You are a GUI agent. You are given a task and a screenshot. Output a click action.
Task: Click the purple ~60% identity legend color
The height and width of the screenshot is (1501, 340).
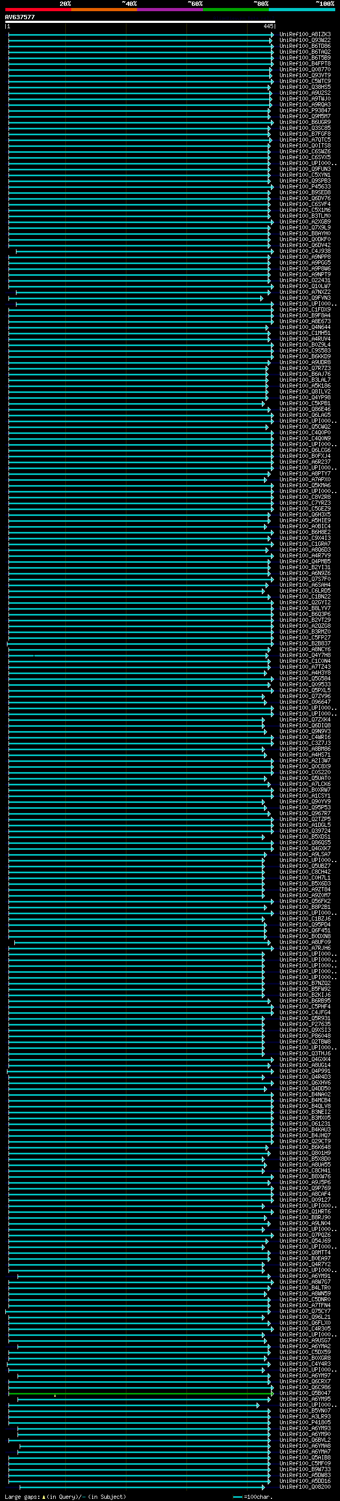(169, 10)
